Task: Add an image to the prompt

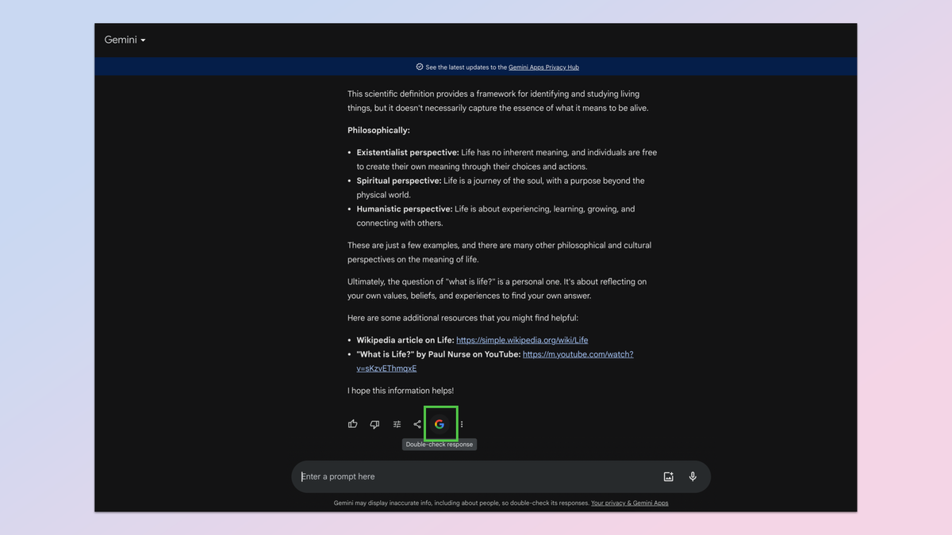Action: click(x=669, y=476)
